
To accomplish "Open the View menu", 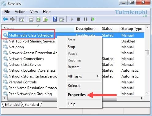I will [x=34, y=12].
